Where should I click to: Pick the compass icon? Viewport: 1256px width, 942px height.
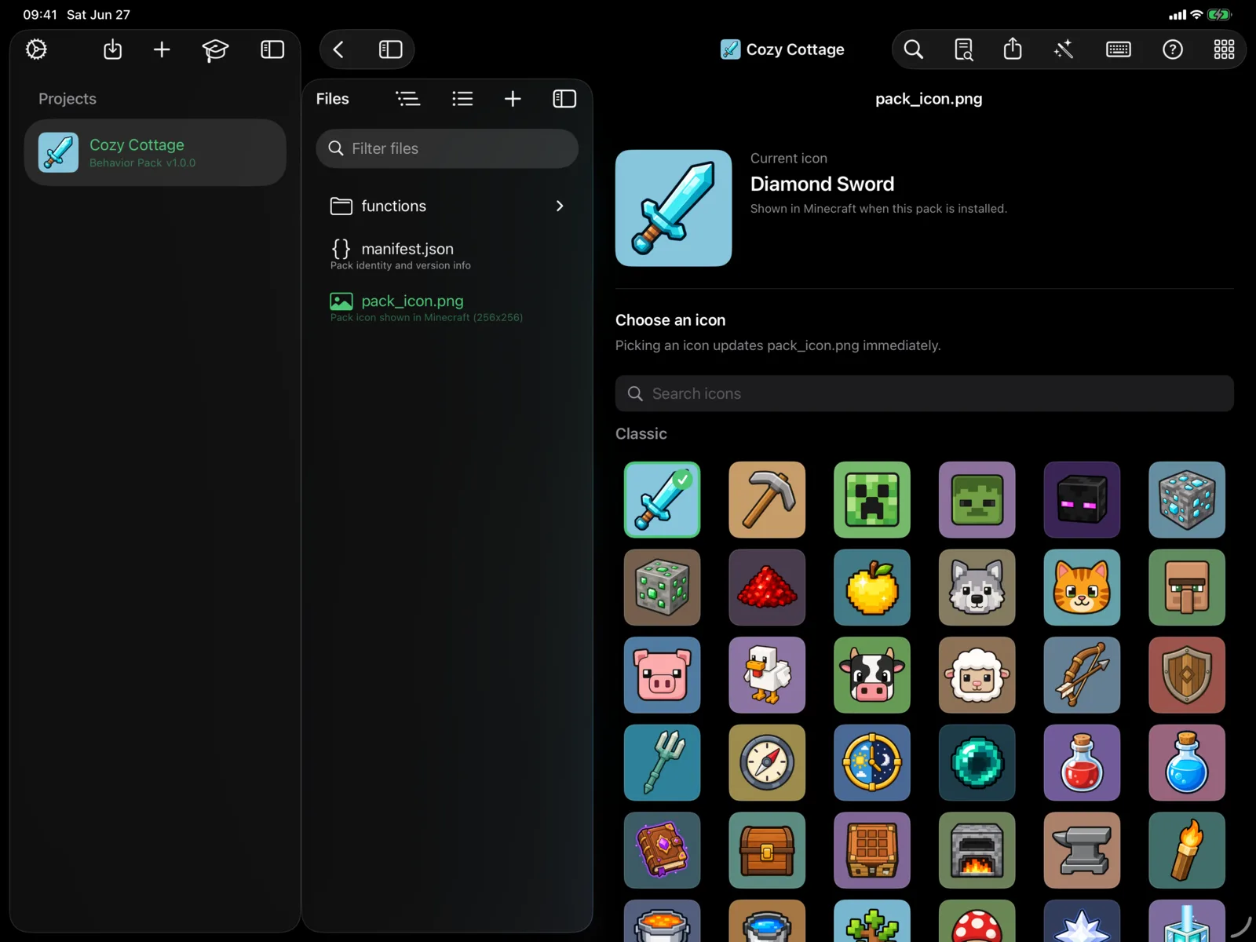tap(767, 763)
